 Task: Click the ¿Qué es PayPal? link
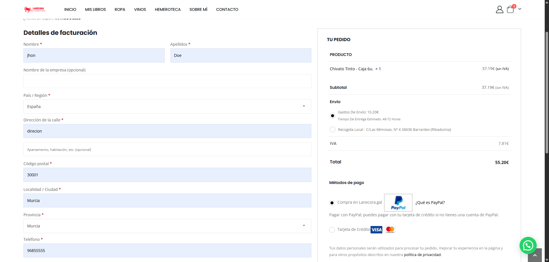(x=430, y=203)
